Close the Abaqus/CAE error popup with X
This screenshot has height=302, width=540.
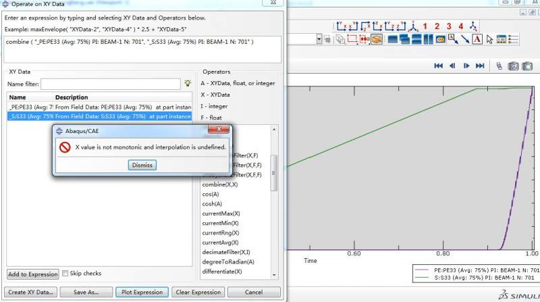[219, 129]
